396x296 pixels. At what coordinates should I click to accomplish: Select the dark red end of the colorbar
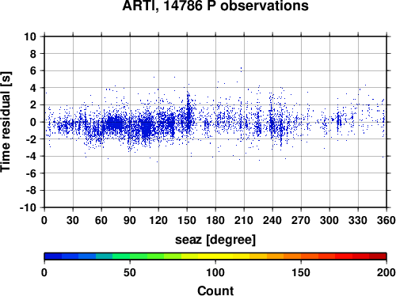(x=378, y=256)
